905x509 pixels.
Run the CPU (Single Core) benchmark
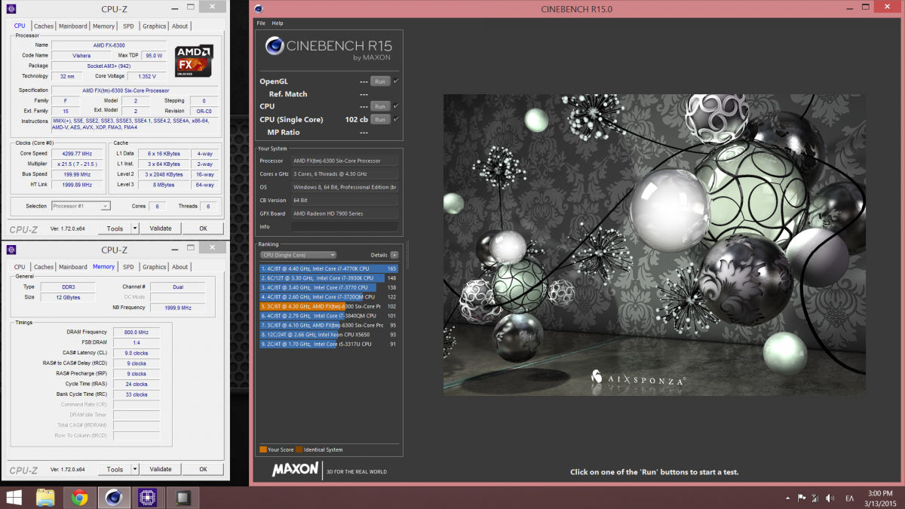[380, 119]
